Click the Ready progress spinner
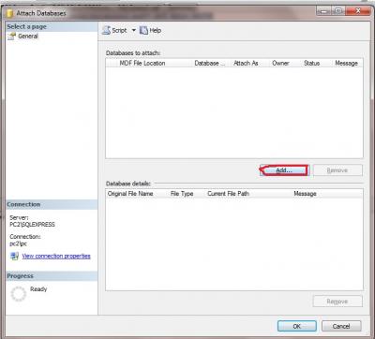375x339 pixels. coord(19,294)
